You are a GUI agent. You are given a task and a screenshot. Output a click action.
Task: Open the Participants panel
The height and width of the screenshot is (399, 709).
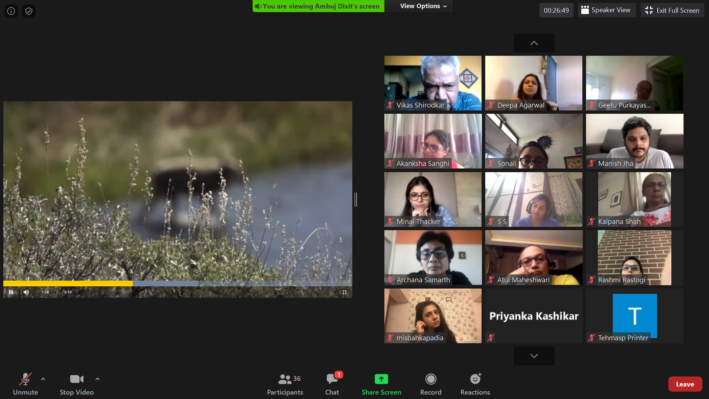tap(285, 384)
